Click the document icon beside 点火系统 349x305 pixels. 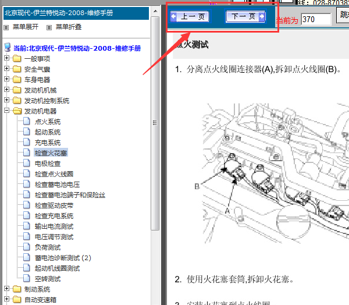coord(27,121)
